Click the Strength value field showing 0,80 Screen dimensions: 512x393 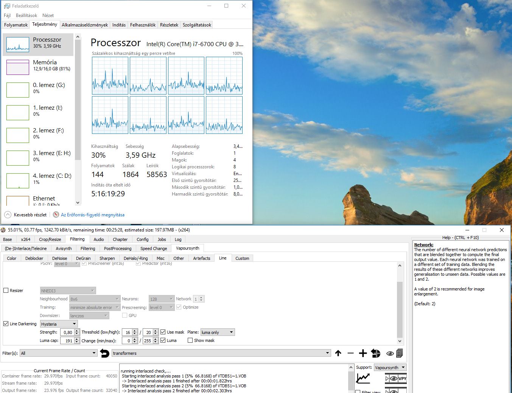click(67, 332)
